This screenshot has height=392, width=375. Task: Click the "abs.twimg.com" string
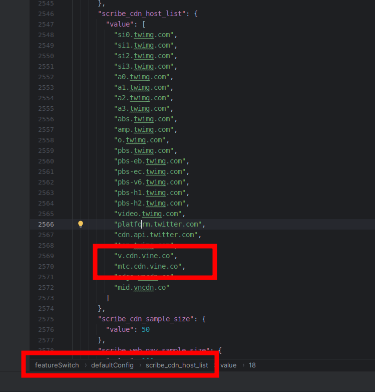pyautogui.click(x=144, y=119)
